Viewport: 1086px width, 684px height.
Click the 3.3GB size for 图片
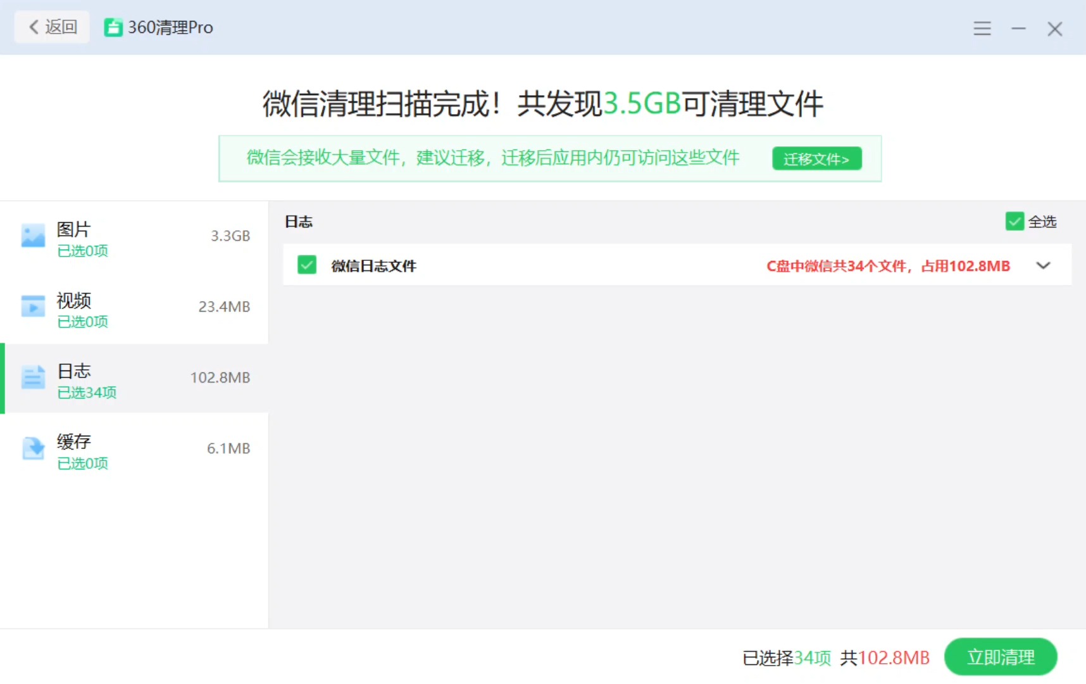(230, 236)
